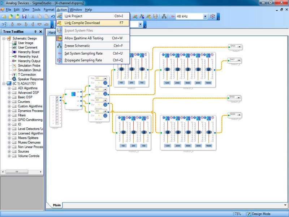
Task: Click Tree ToolBox horizontal scrollbar thumb
Action: [x=17, y=172]
